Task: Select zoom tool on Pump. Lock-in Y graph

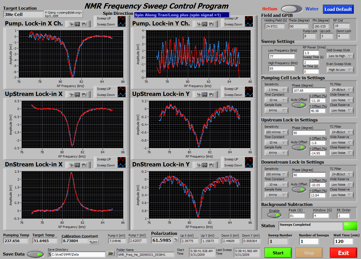Action: pos(205,24)
